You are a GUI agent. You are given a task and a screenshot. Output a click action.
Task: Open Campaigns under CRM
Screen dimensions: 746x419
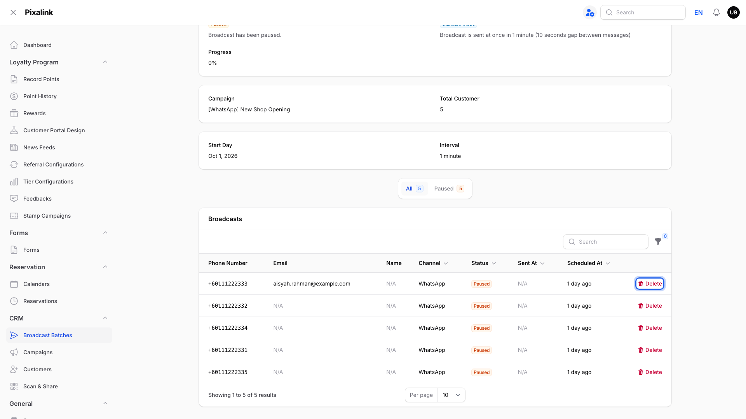[x=59, y=352]
